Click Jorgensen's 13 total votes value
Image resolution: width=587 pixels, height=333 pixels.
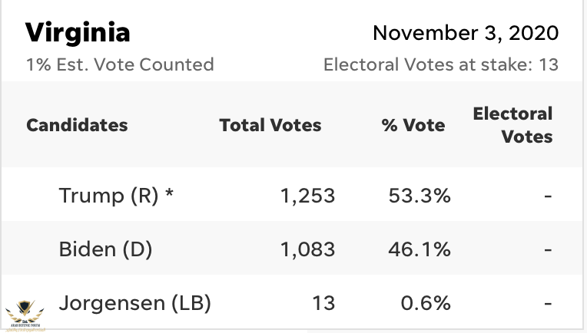click(x=323, y=302)
